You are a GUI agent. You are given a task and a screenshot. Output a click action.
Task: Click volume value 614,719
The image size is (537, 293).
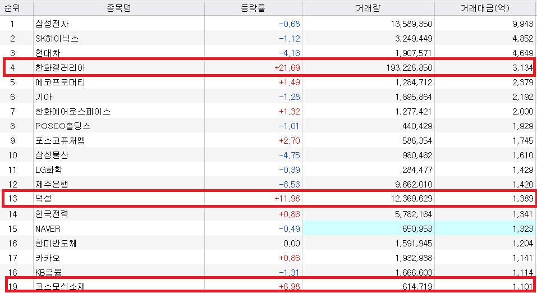[417, 286]
